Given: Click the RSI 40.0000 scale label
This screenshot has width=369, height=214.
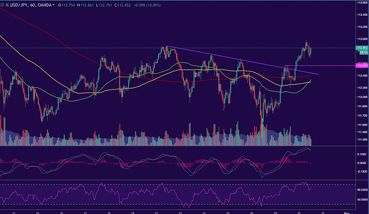Looking at the screenshot, I should click(x=363, y=200).
